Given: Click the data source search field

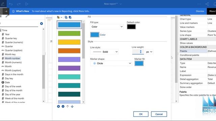Looking at the screenshot, I should (19, 24).
